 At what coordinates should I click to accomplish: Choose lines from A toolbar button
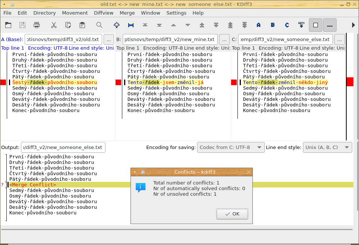point(258,25)
